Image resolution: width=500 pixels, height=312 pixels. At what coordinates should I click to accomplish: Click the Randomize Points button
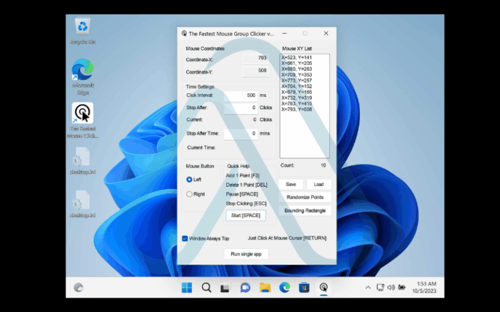click(305, 198)
